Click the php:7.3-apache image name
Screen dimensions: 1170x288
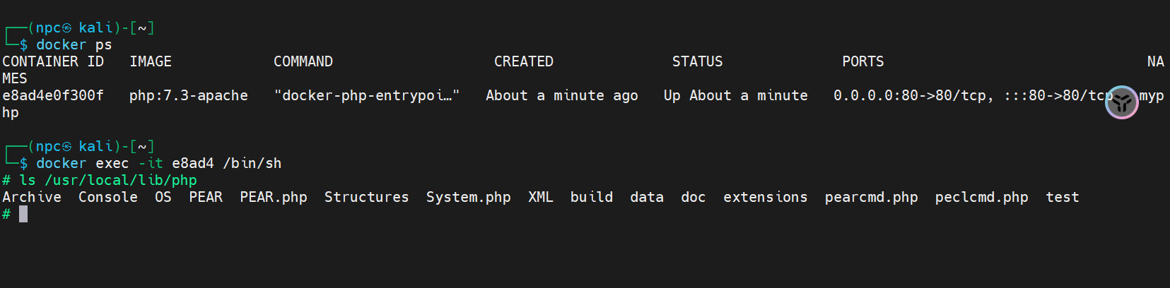click(x=188, y=95)
